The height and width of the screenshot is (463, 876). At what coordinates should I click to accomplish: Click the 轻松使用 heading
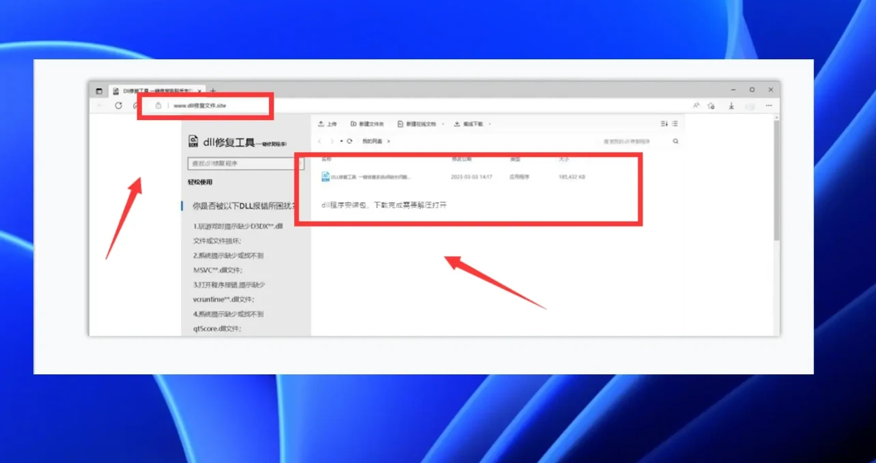200,182
